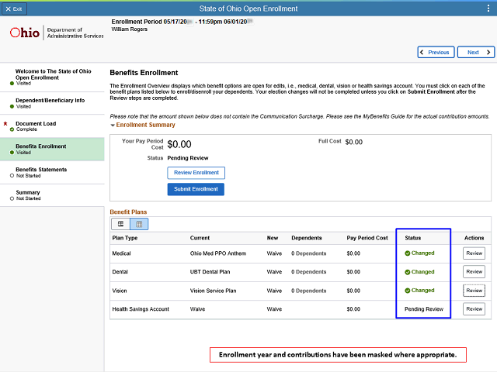Click the Ohio logo
The height and width of the screenshot is (372, 497).
[x=25, y=33]
